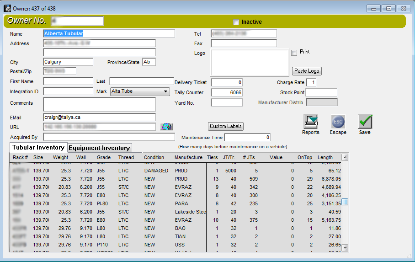Click the scroll up arrow in inventory grid
415x262 pixels.
(x=346, y=157)
